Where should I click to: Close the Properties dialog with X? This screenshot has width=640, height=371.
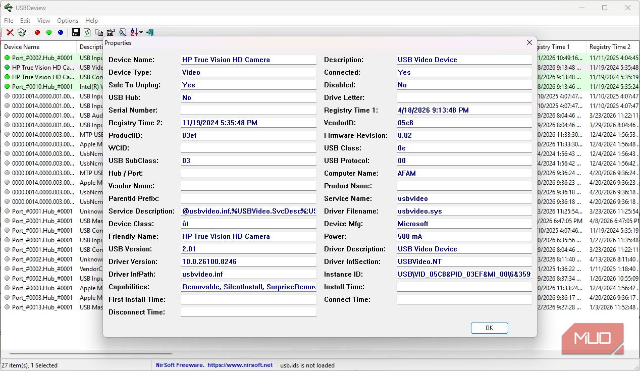pyautogui.click(x=529, y=43)
